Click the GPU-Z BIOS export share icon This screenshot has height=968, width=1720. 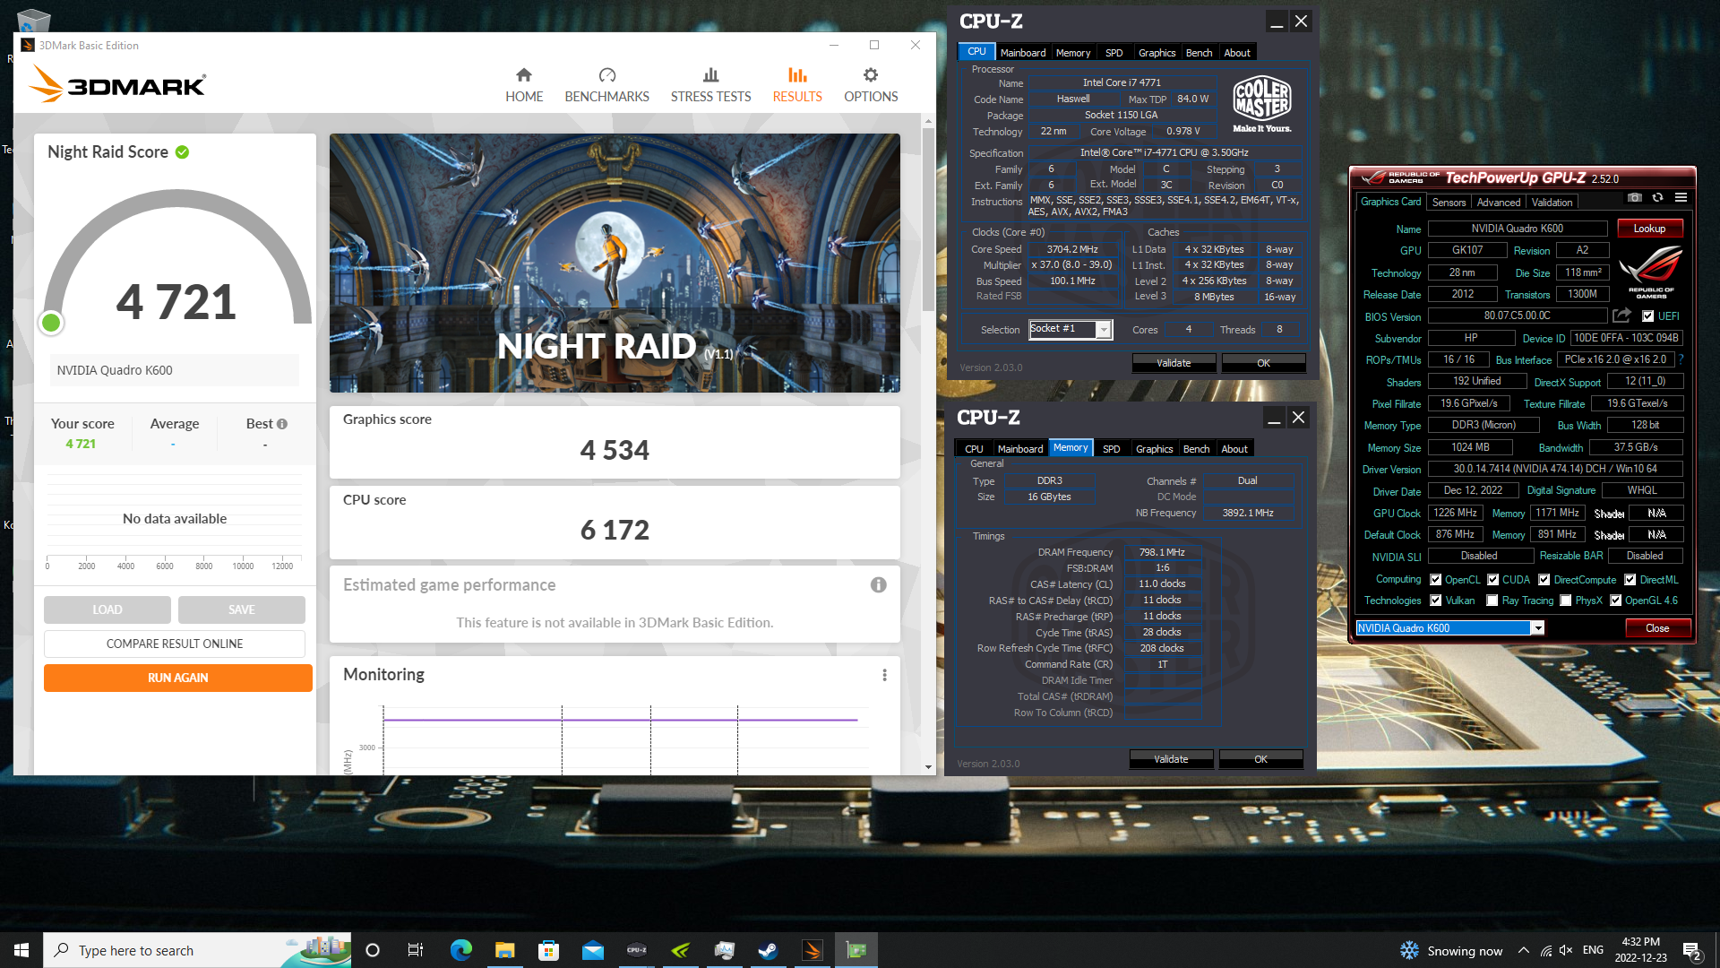point(1621,315)
